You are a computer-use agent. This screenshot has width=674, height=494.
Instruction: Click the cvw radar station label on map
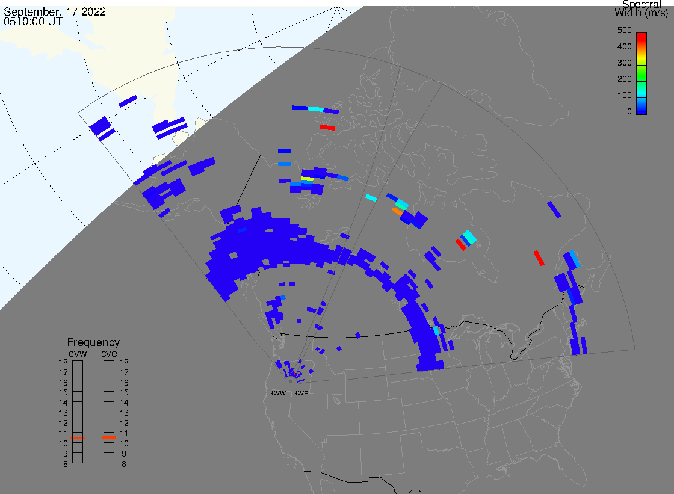tap(279, 393)
